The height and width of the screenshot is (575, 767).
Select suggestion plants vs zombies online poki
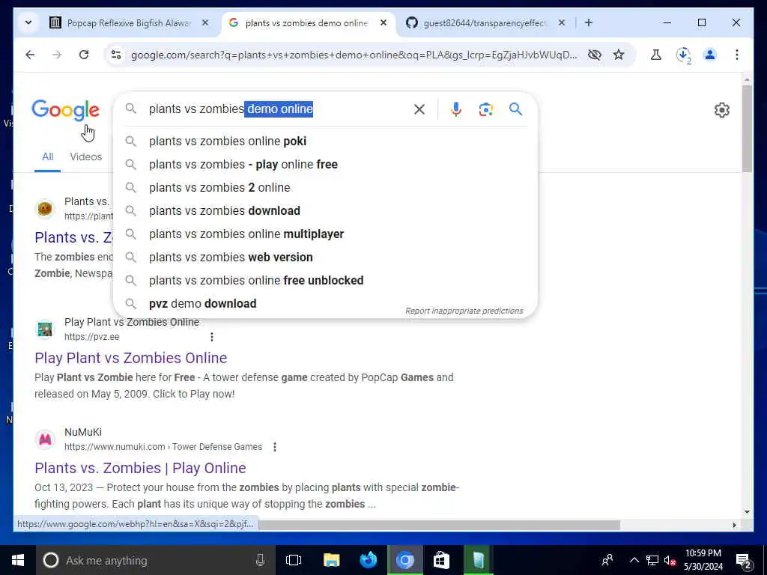pyautogui.click(x=325, y=142)
